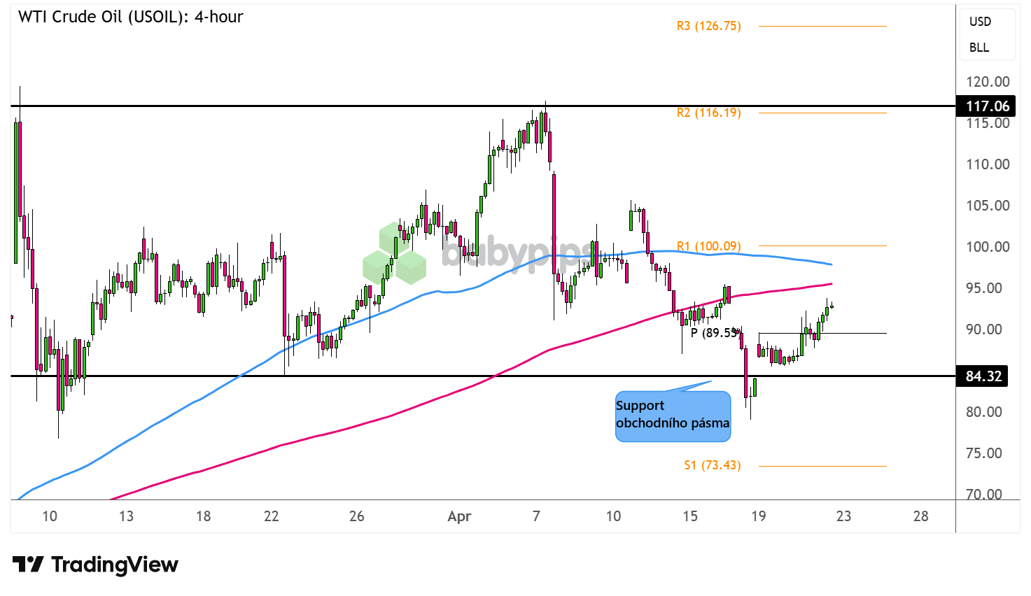Click the 84.32 price level tag
This screenshot has width=1031, height=596.
pyautogui.click(x=983, y=376)
